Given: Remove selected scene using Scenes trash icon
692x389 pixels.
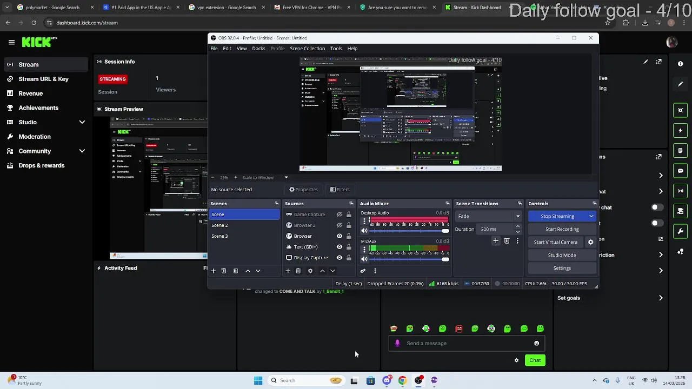Looking at the screenshot, I should [x=223, y=271].
